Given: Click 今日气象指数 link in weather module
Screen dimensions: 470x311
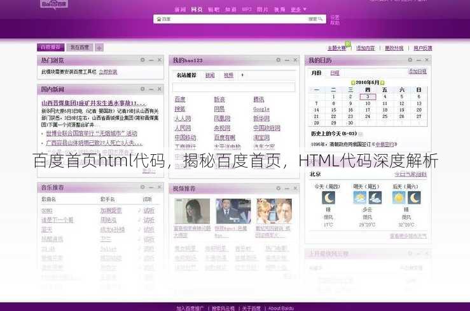Looking at the screenshot, I should coord(410,174).
